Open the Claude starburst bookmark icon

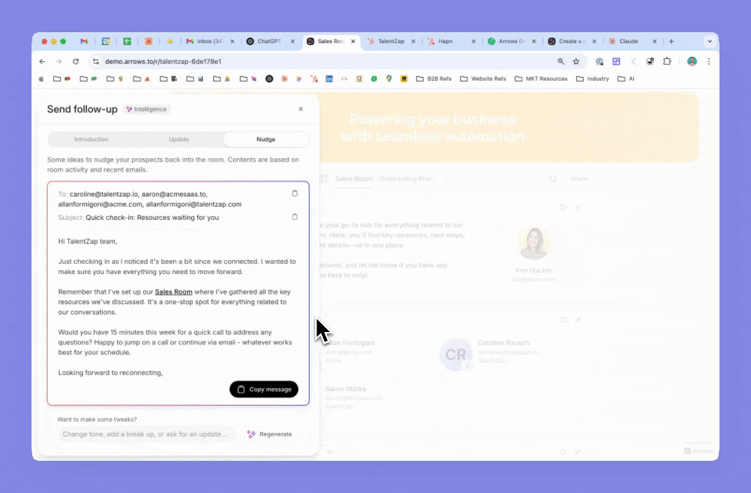point(284,79)
